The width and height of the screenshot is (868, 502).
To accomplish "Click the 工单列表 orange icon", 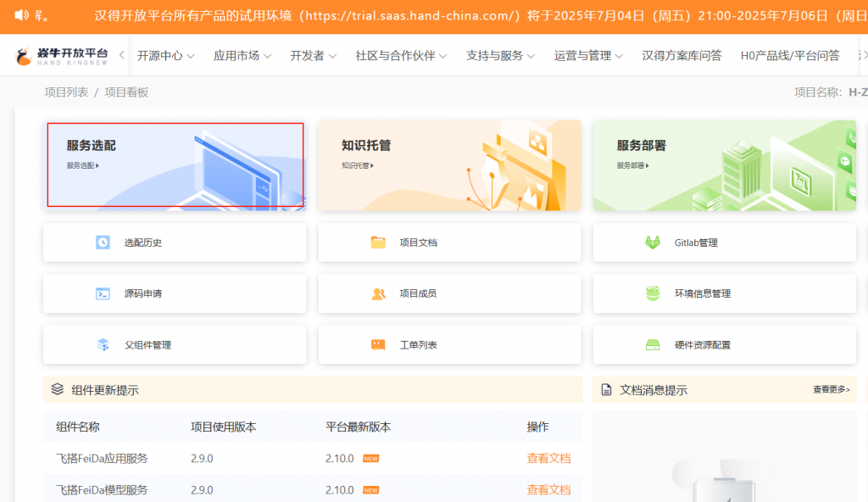I will (x=378, y=345).
